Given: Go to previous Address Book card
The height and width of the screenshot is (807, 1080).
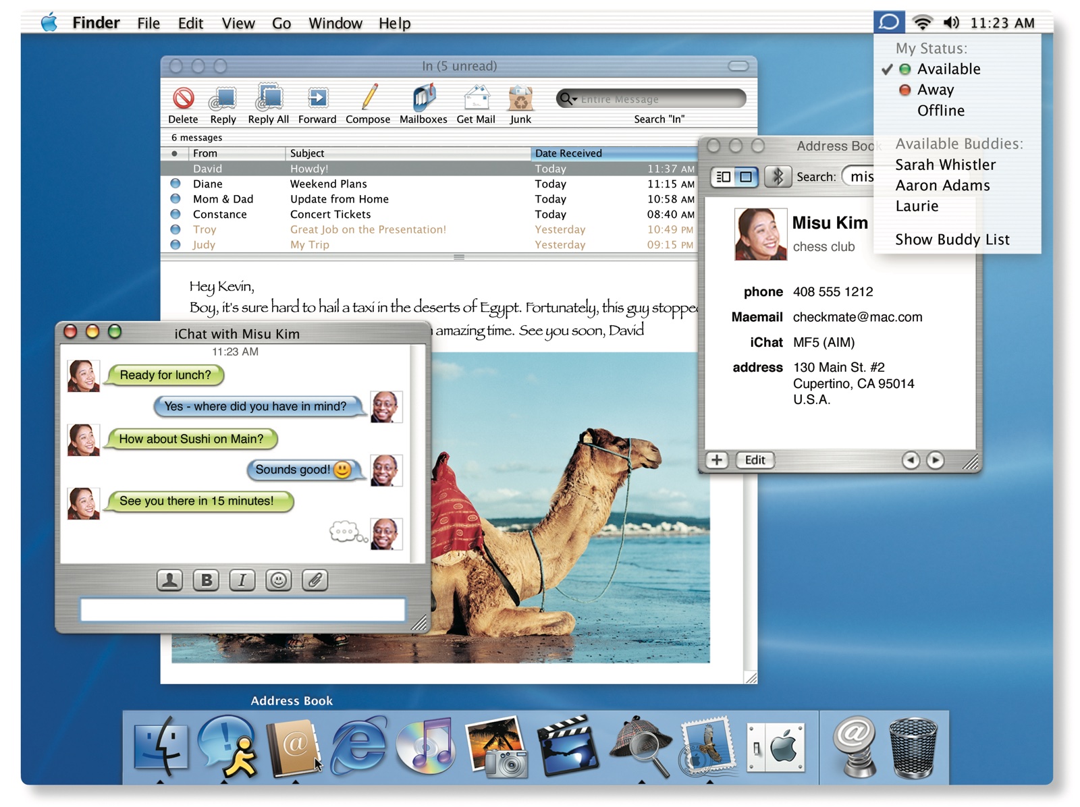Looking at the screenshot, I should tap(911, 460).
